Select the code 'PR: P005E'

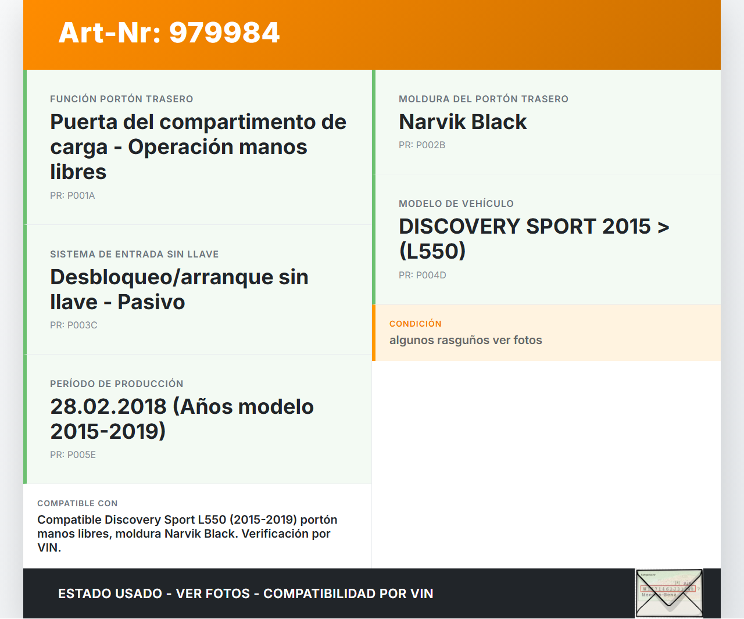point(73,455)
